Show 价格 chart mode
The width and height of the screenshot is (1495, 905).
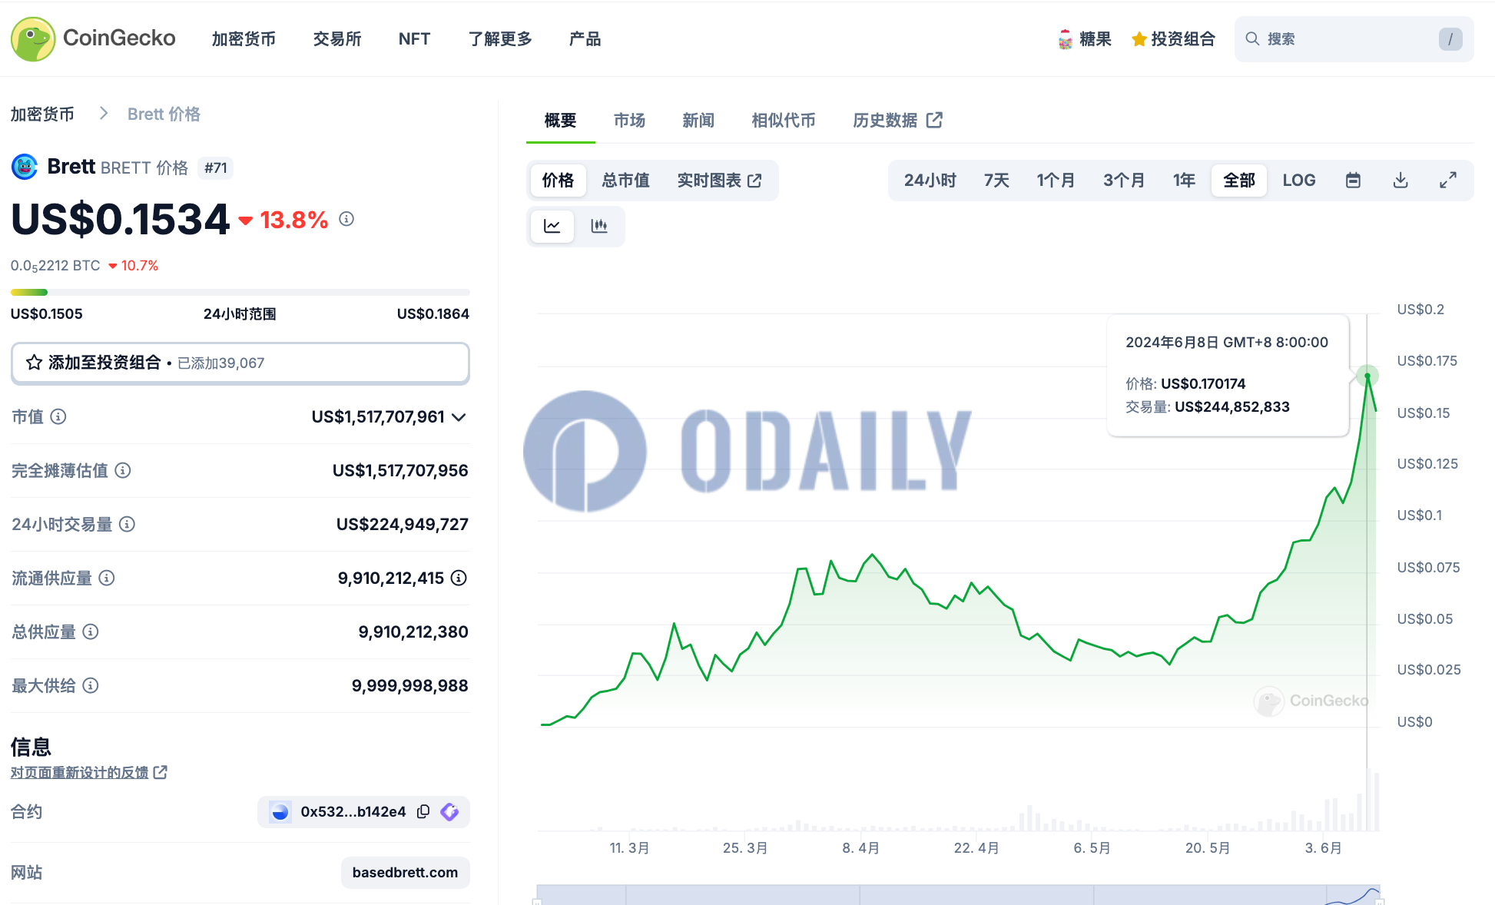pos(558,181)
